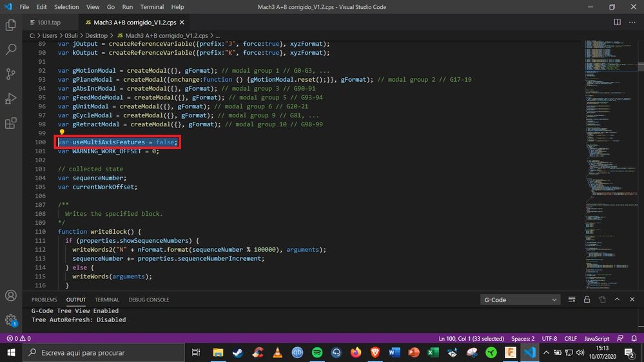Open the Terminal menu

[151, 7]
